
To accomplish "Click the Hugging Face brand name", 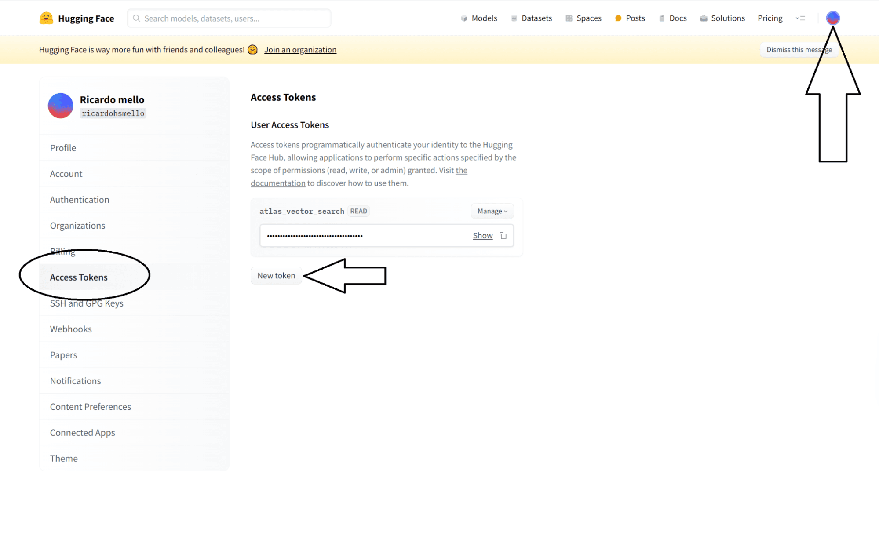I will click(x=86, y=18).
